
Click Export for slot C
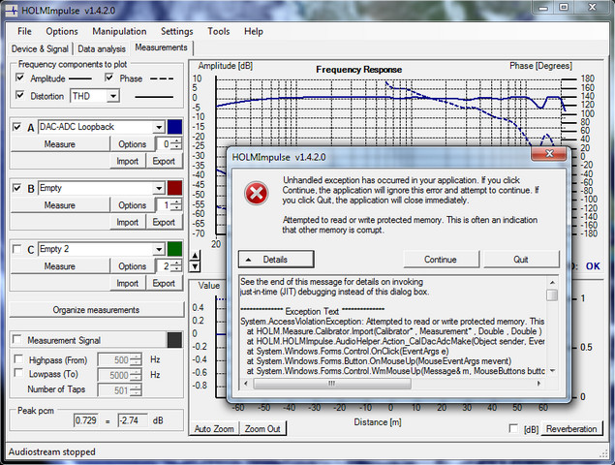[164, 283]
